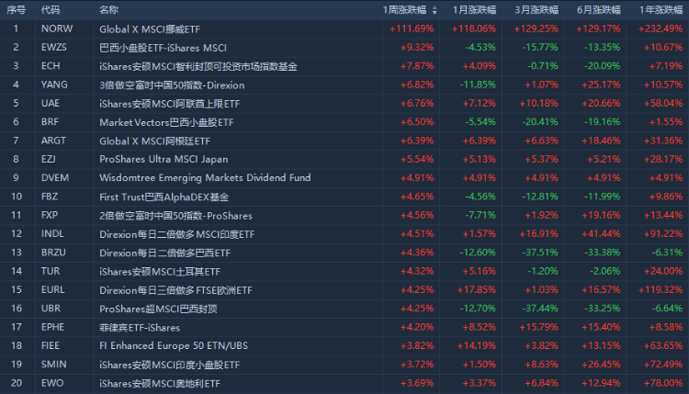Image resolution: width=689 pixels, height=394 pixels.
Task: Click NORW yearly change +232.49%
Action: (661, 29)
